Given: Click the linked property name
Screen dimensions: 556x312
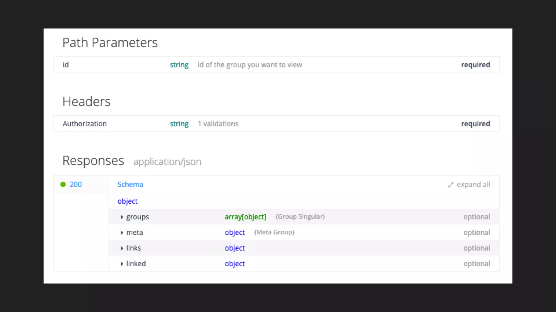Looking at the screenshot, I should click(x=136, y=264).
